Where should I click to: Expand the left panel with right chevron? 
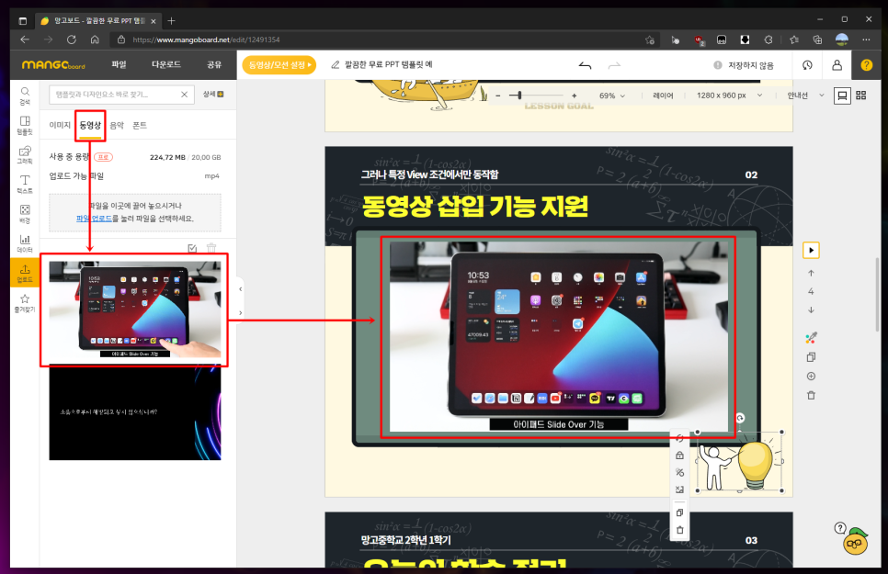[240, 312]
